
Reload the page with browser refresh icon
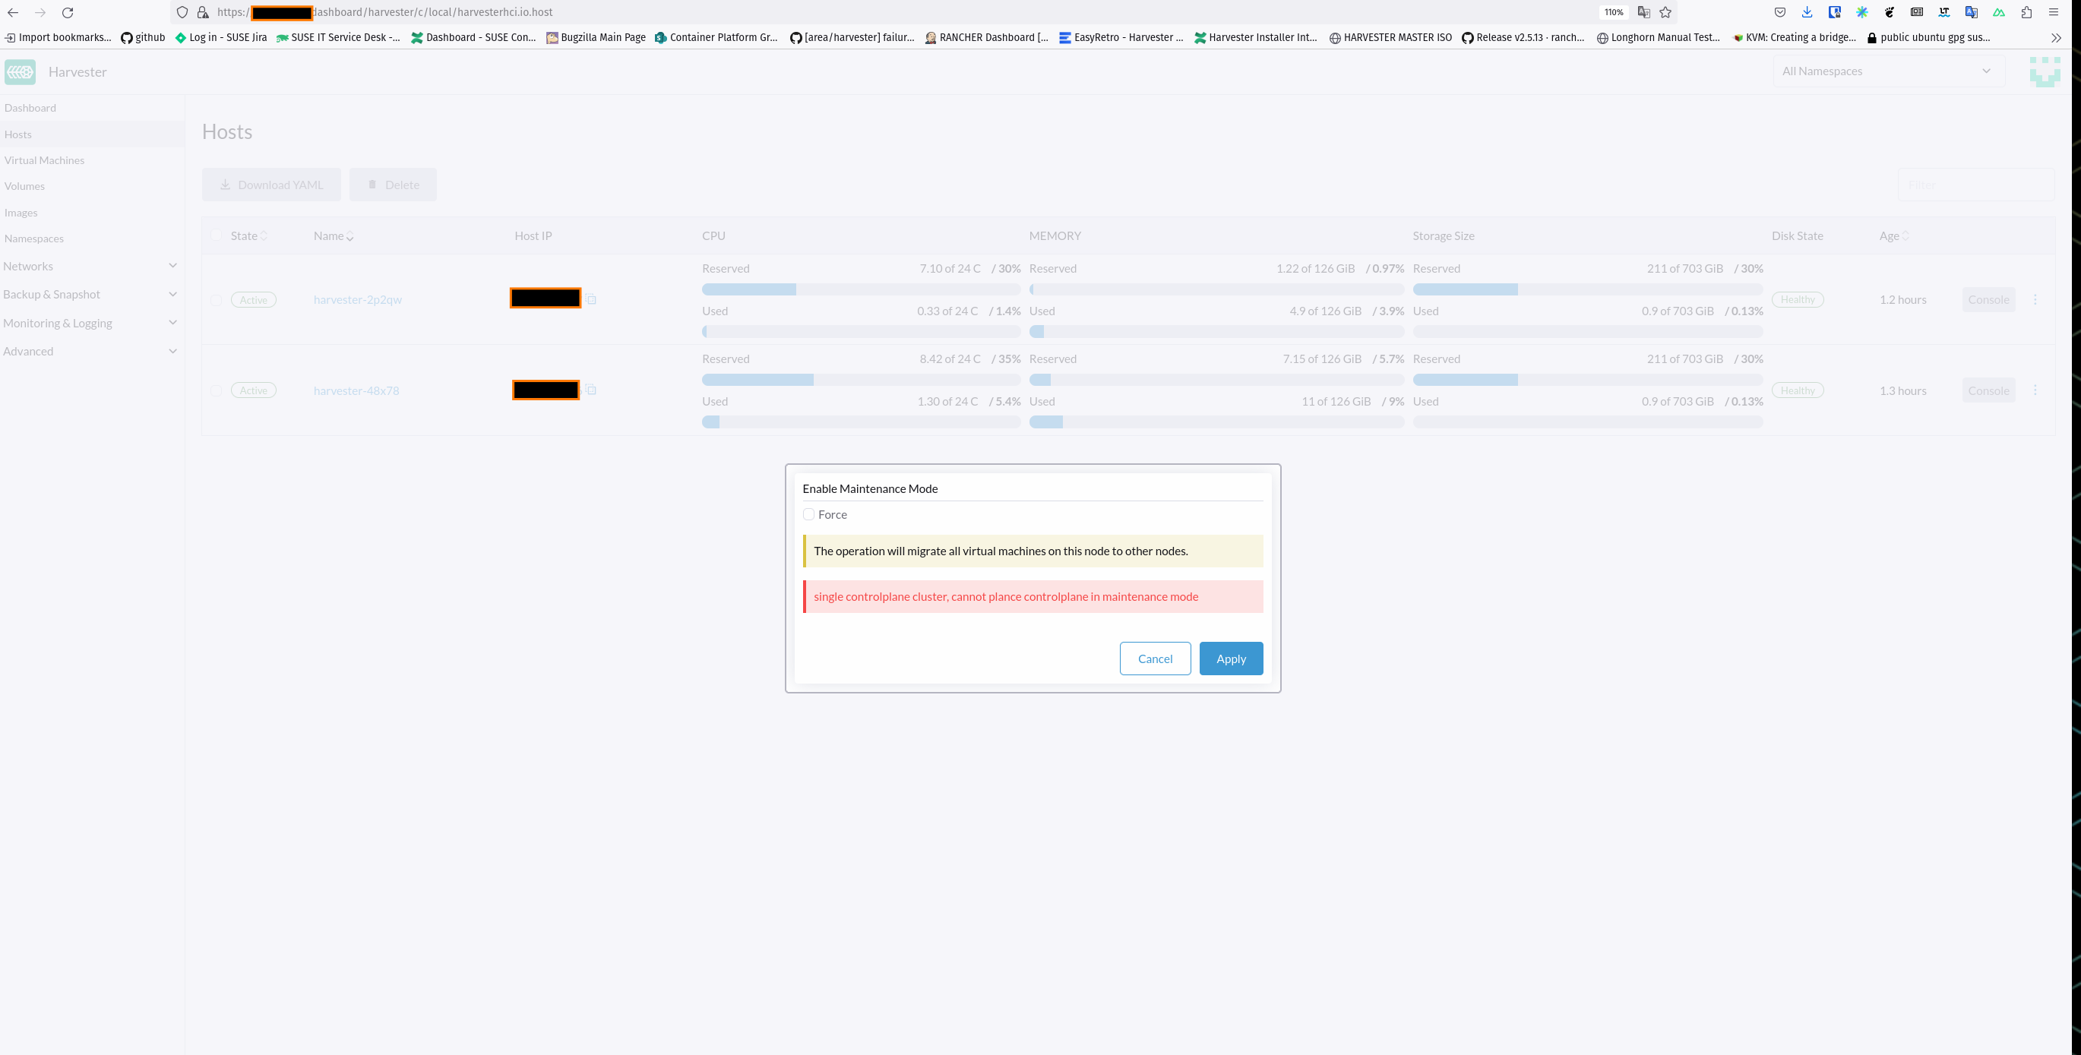(68, 12)
